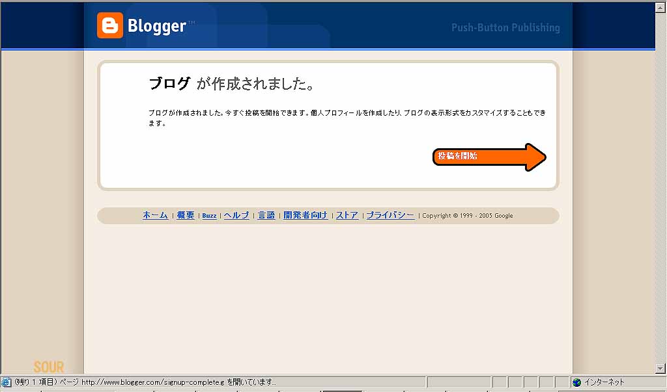Click the scrollbar down arrow
667x392 pixels.
660,369
